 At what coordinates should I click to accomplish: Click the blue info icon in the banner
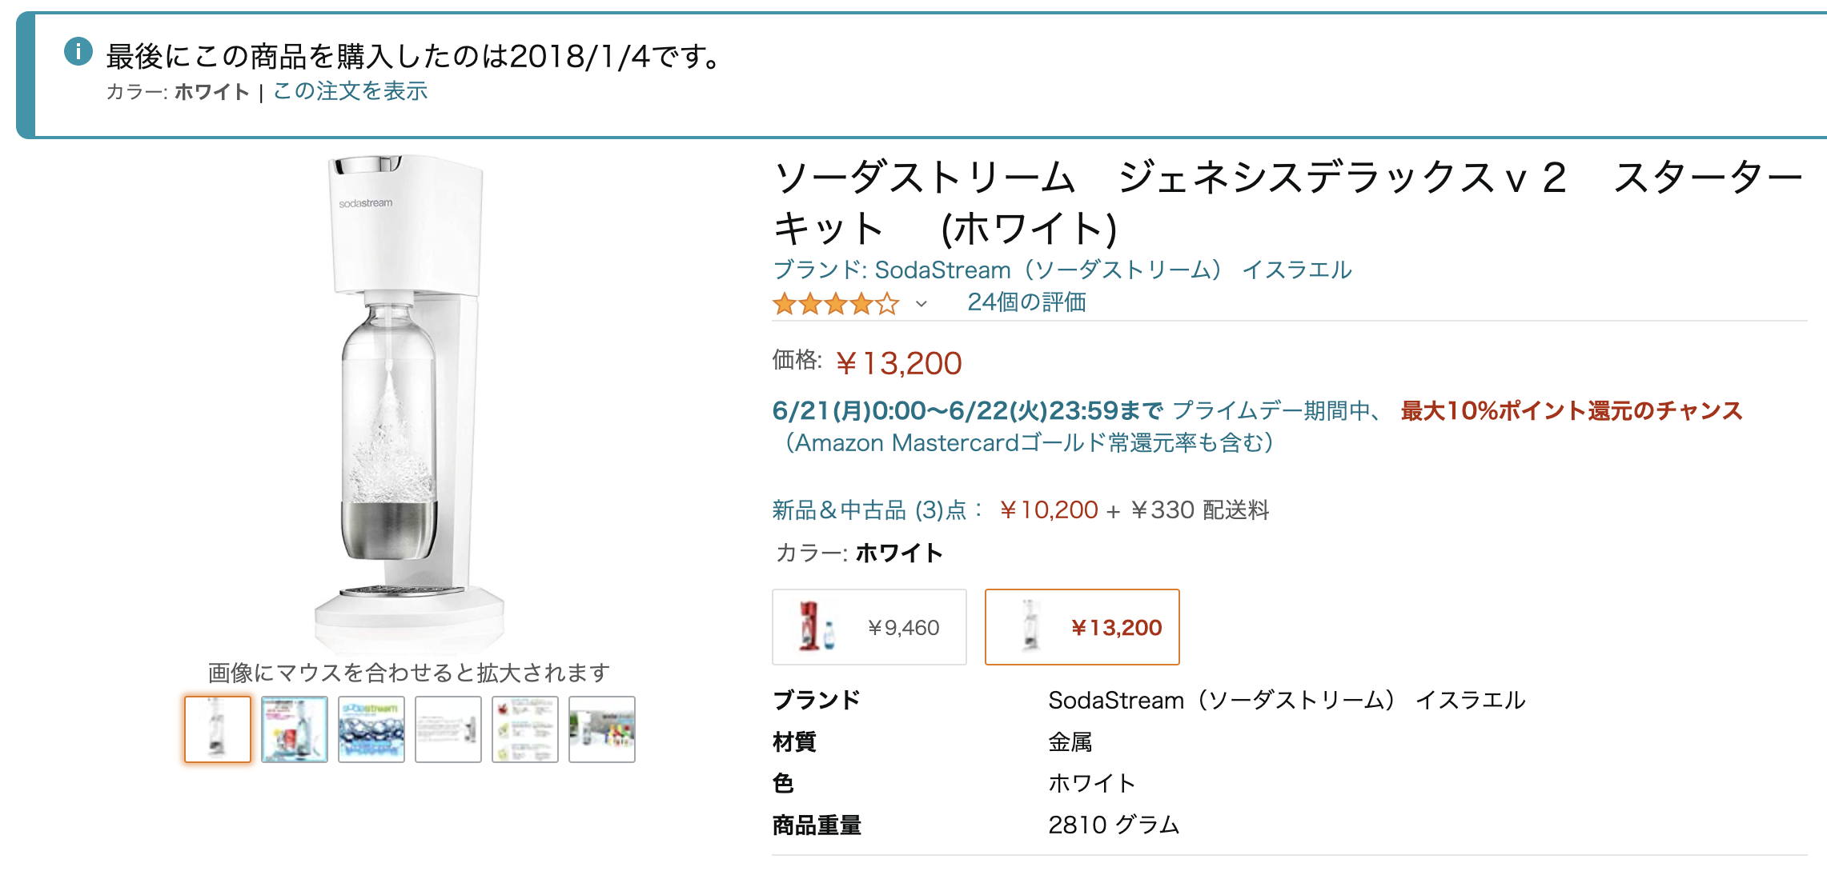(x=78, y=52)
